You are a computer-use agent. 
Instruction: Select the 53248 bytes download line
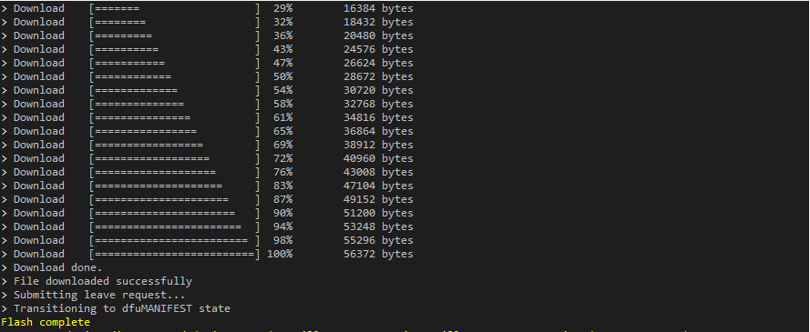(207, 226)
